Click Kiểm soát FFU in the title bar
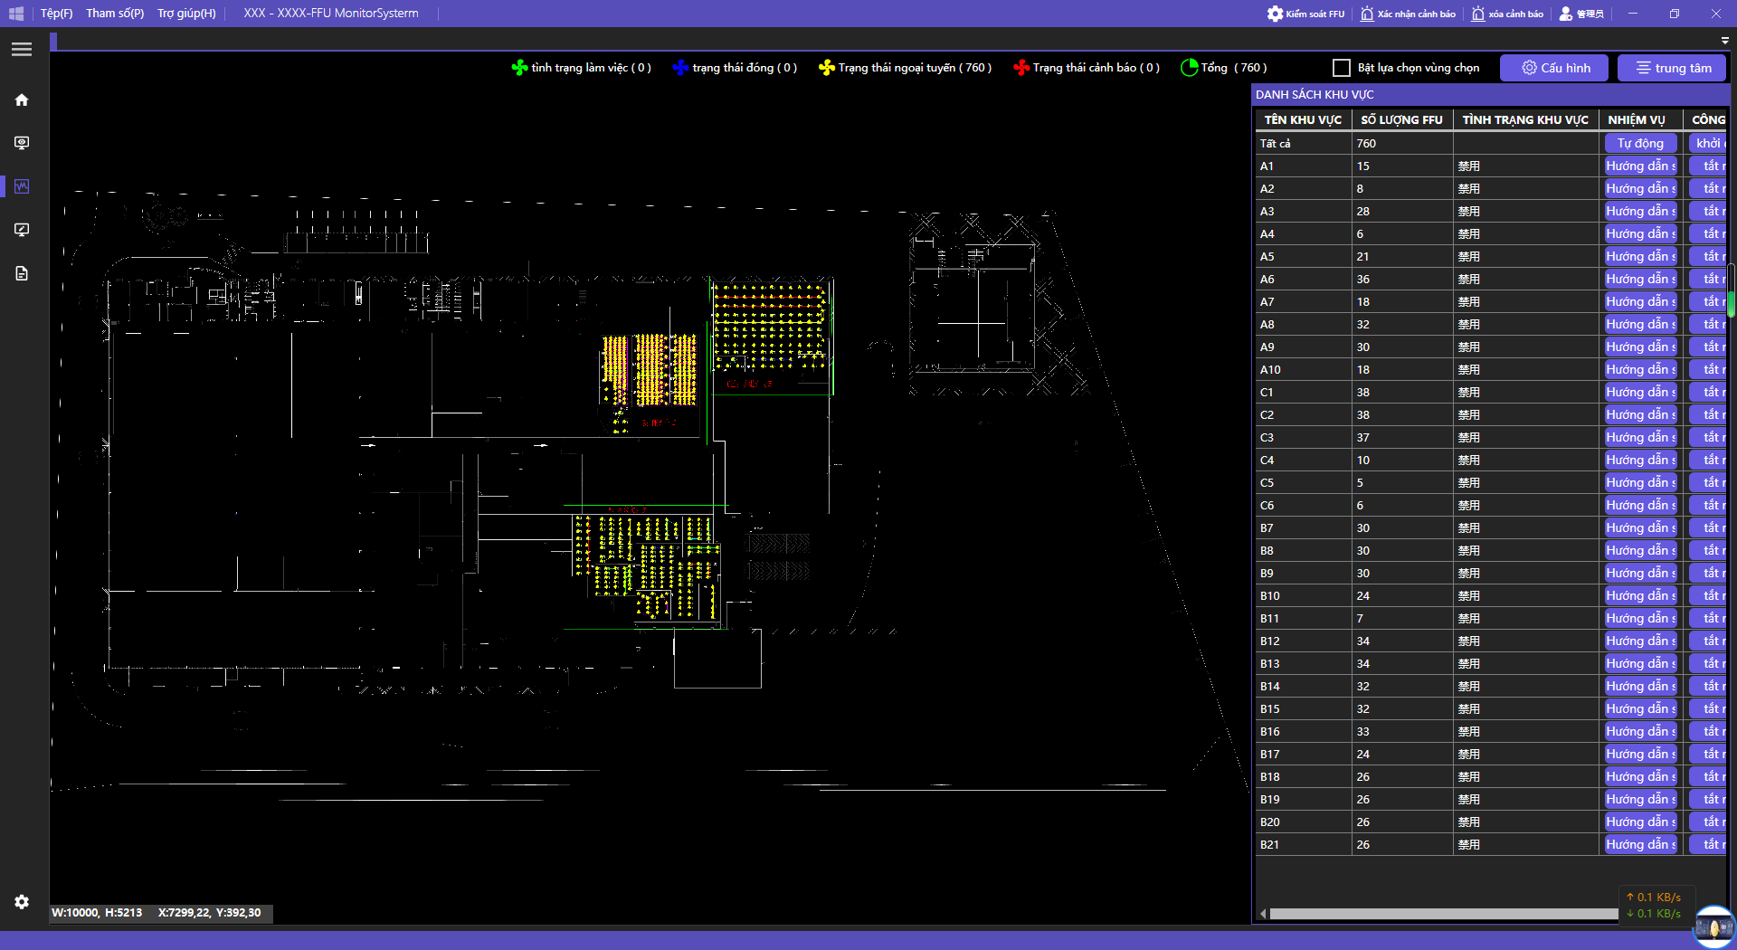Viewport: 1737px width, 950px height. (x=1305, y=14)
